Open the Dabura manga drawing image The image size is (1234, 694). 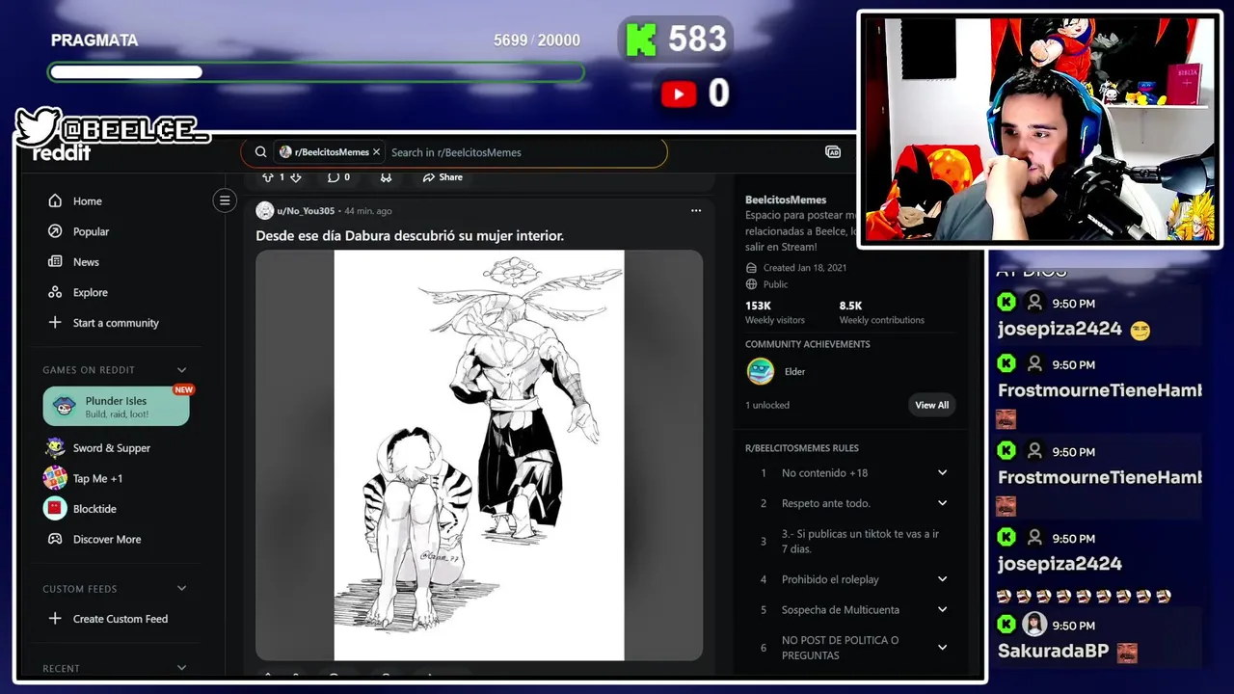coord(479,455)
